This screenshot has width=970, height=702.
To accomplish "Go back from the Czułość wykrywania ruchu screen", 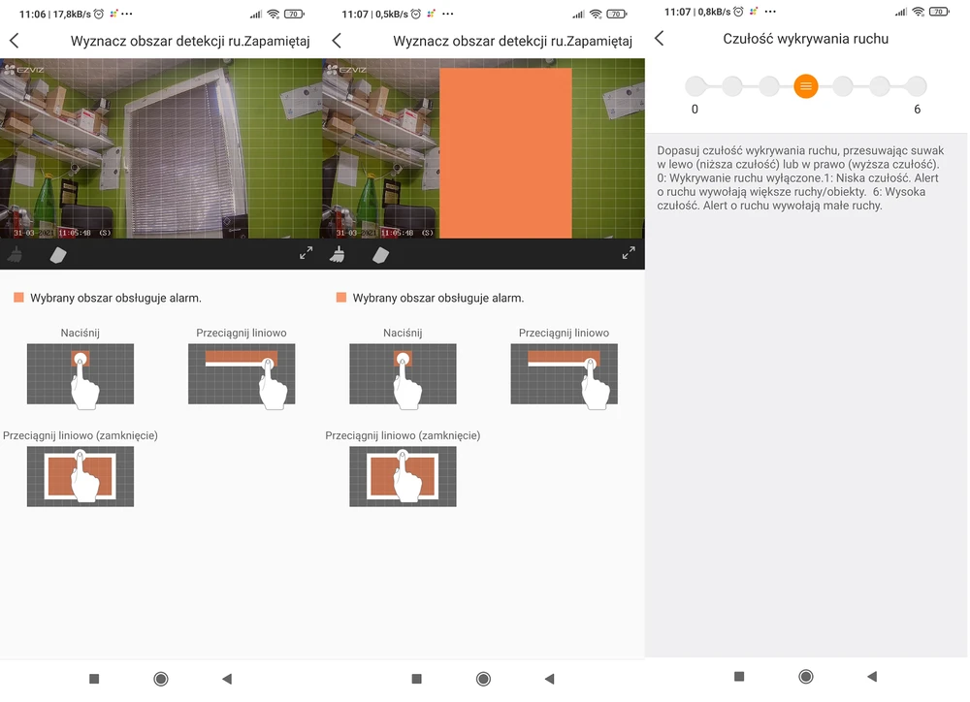I will point(660,38).
